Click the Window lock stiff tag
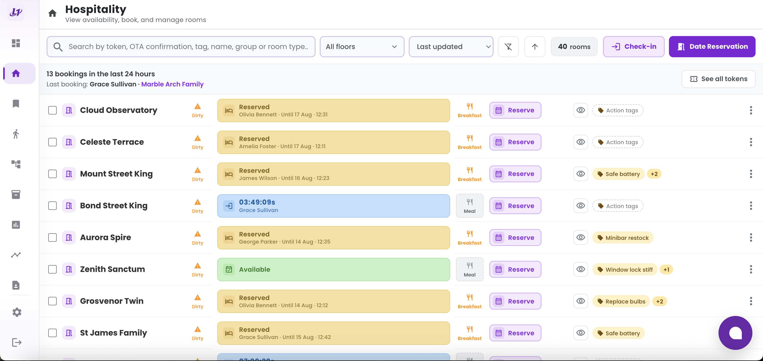Screen dimensions: 763x361 [x=625, y=269]
